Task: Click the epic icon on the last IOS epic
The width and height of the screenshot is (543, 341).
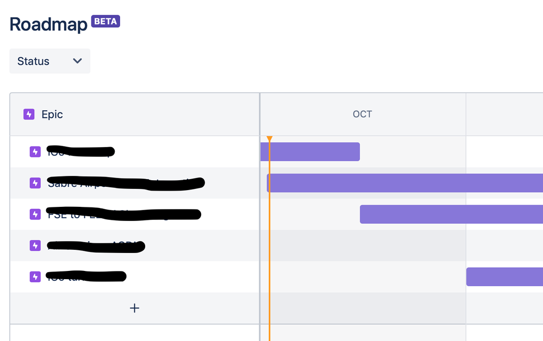Action: pyautogui.click(x=35, y=276)
